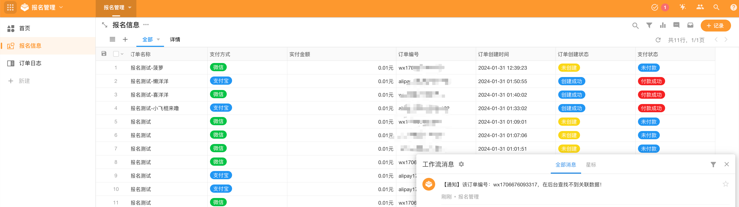Close the workflow messages panel
The image size is (739, 207).
pos(727,164)
